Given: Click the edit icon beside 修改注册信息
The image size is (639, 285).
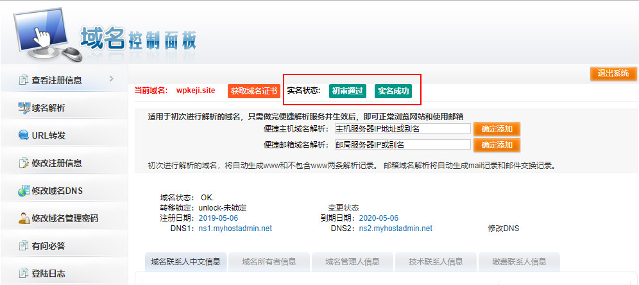Looking at the screenshot, I should coord(24,163).
